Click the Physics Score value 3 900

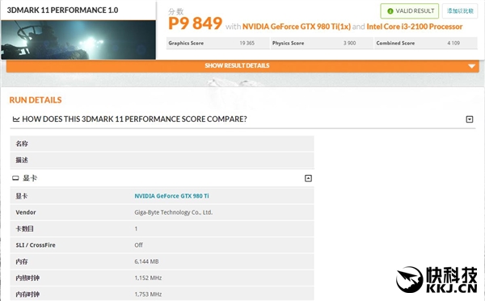tap(349, 44)
